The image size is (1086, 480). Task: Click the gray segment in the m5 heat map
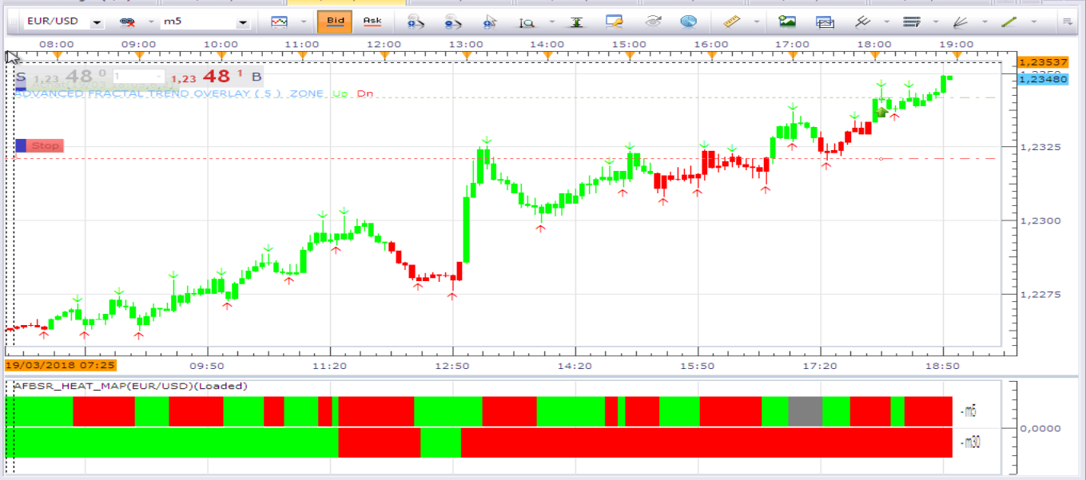805,411
